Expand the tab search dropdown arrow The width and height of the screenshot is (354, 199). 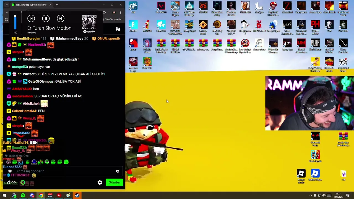pos(7,5)
